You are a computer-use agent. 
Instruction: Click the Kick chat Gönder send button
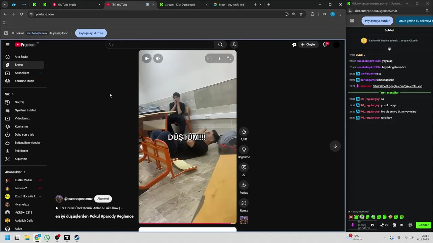[424, 225]
